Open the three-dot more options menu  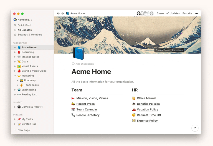pos(196,13)
